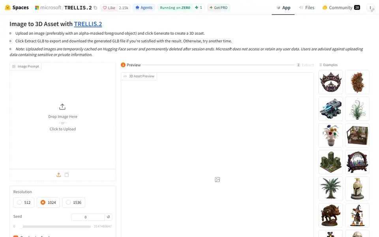The height and width of the screenshot is (237, 379).
Task: Open the three-dot more options menu
Action: [x=370, y=8]
